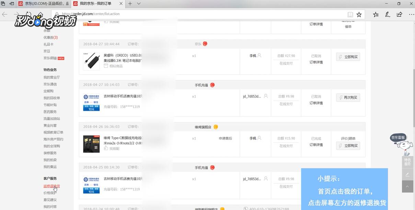The width and height of the screenshot is (415, 210).
Task: Click 立即购买 for the 维肯 Type-C order
Action: click(x=348, y=146)
